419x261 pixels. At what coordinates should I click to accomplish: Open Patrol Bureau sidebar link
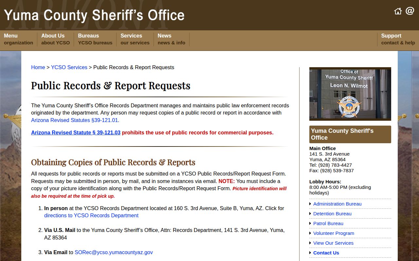(x=328, y=223)
